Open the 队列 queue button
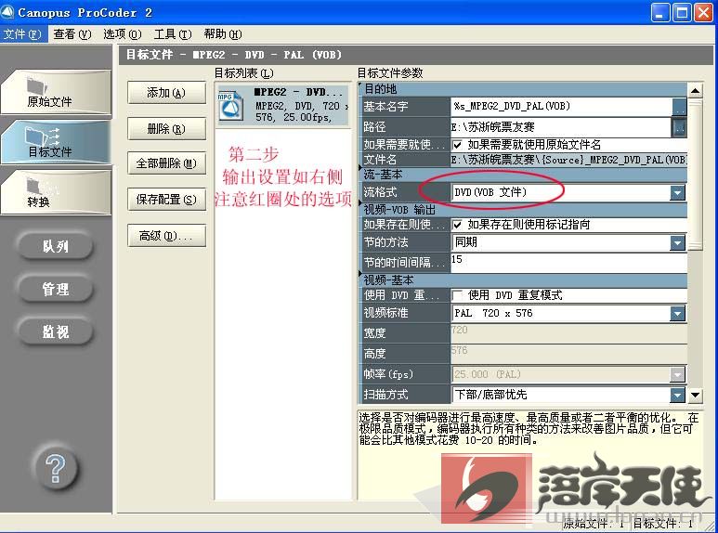The height and width of the screenshot is (533, 718). (x=56, y=246)
